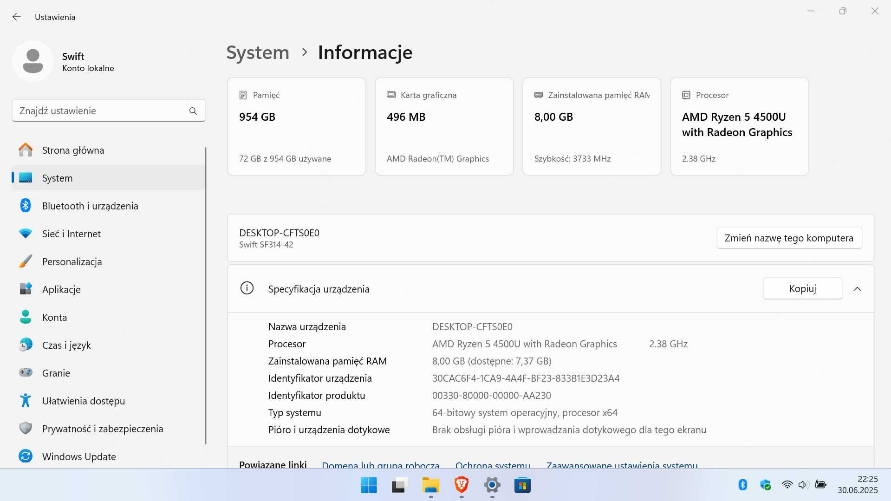Open File Explorer from taskbar
The width and height of the screenshot is (891, 501).
click(x=430, y=485)
